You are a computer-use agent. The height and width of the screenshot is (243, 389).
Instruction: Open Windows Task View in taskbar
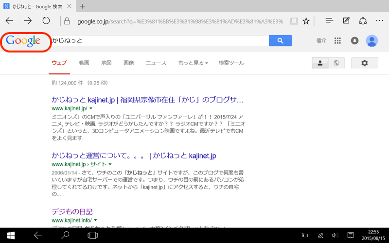pos(92,235)
